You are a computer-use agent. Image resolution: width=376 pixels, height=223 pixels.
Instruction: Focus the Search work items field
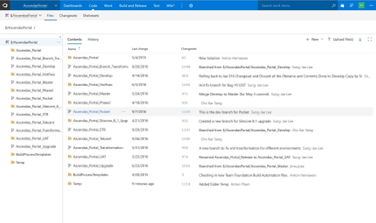(x=295, y=6)
